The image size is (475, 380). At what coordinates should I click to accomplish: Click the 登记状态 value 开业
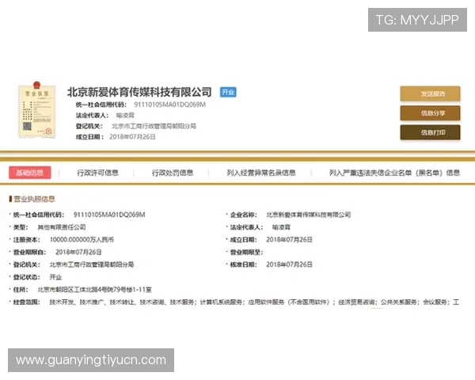55,277
